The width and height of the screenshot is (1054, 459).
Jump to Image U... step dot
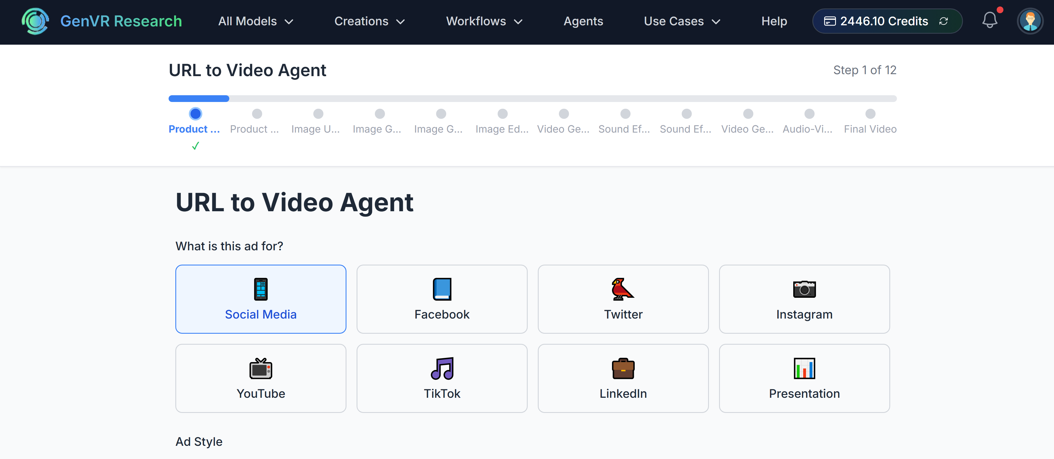(318, 114)
